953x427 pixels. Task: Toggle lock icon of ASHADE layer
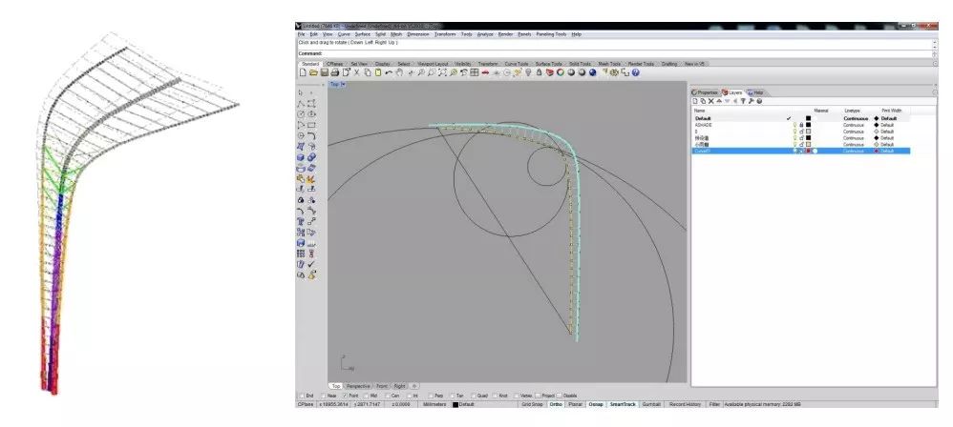[801, 125]
